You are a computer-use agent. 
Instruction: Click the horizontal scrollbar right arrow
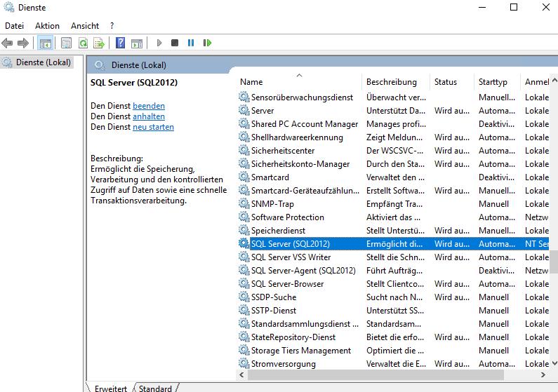pyautogui.click(x=543, y=374)
